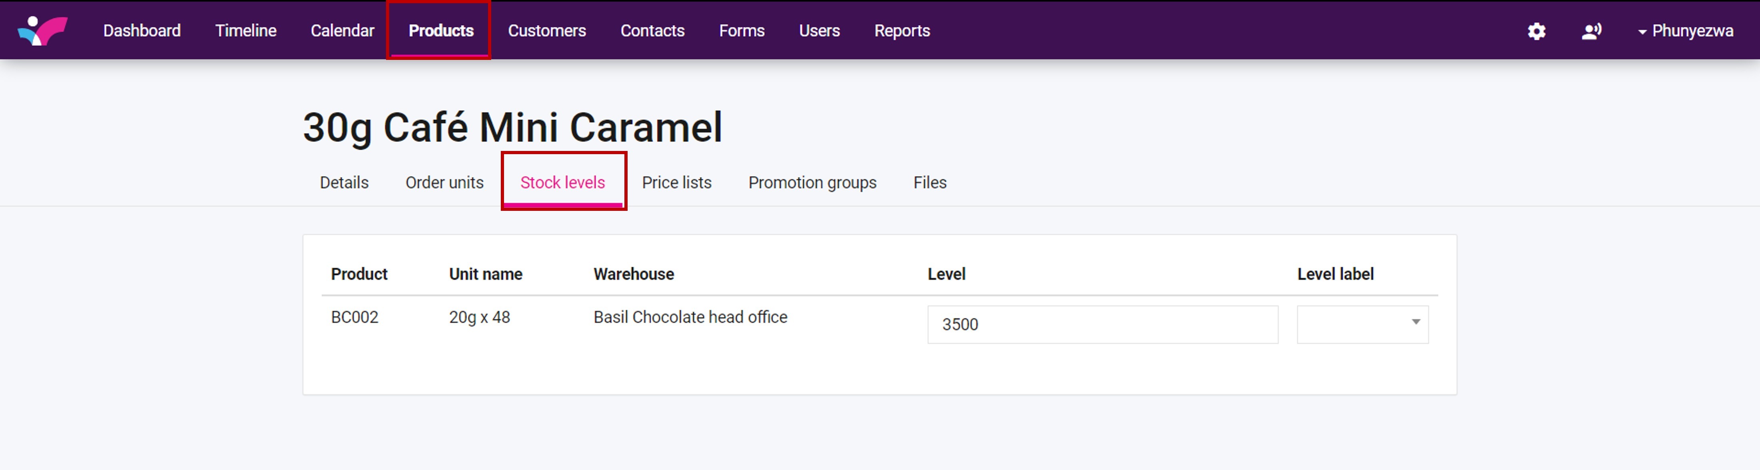
Task: Go to Contacts
Action: tap(652, 31)
